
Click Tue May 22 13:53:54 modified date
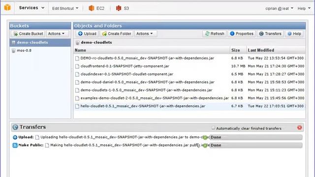(x=276, y=58)
